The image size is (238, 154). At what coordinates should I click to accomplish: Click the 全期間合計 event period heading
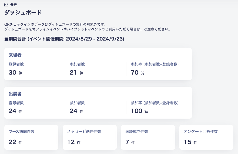[x=64, y=39]
